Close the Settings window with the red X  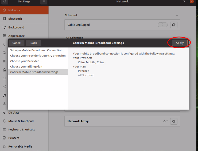tap(192, 2)
